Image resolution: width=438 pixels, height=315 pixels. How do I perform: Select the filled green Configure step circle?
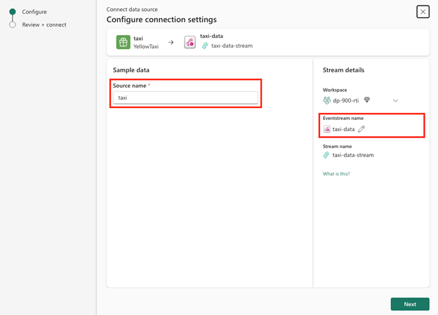[x=13, y=12]
